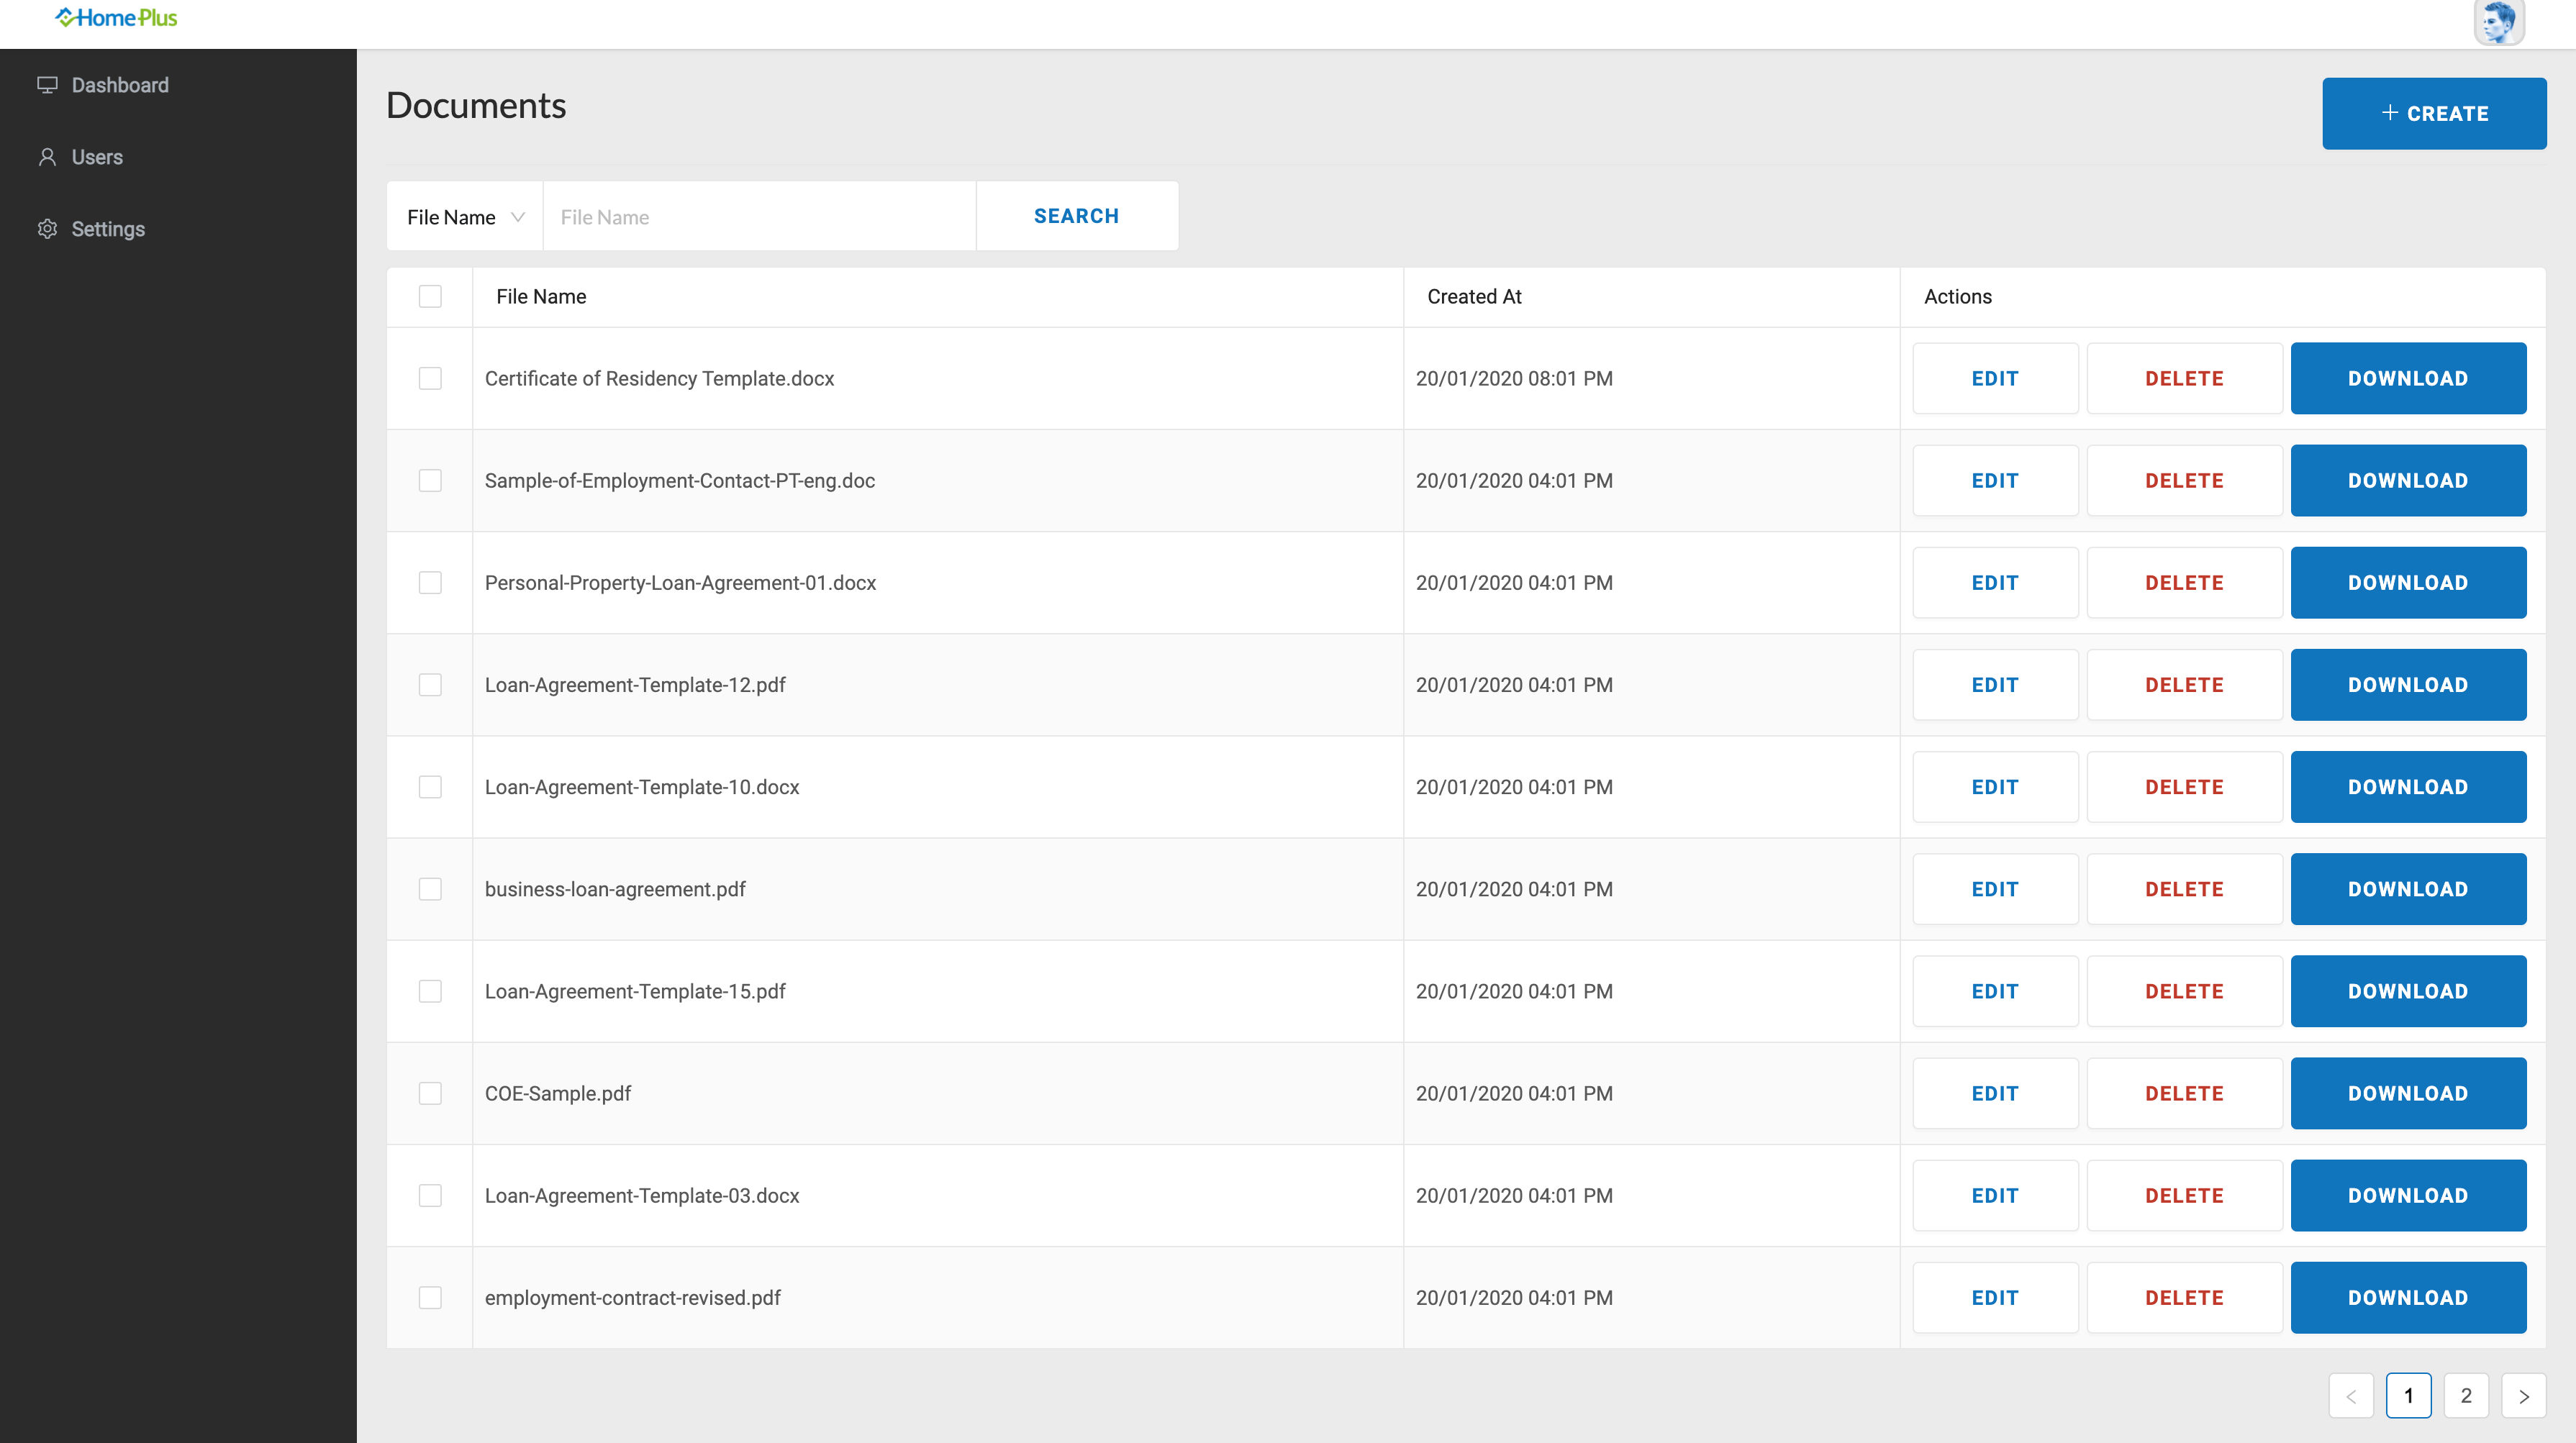Click the Settings gear icon

tap(47, 229)
